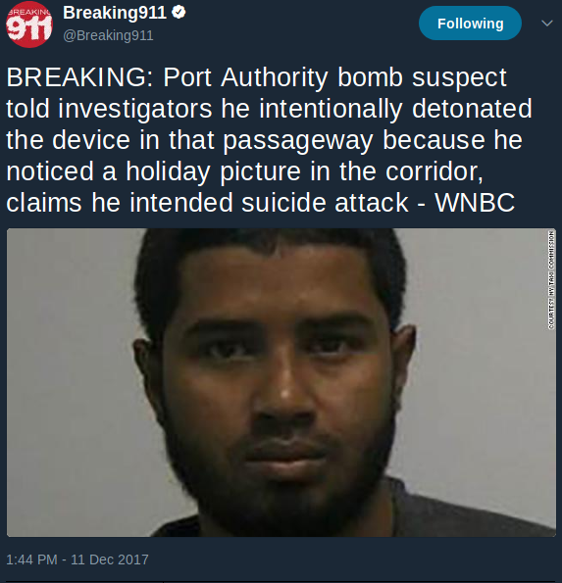This screenshot has height=583, width=562.
Task: Click the blue verified badge
Action: coord(179,13)
